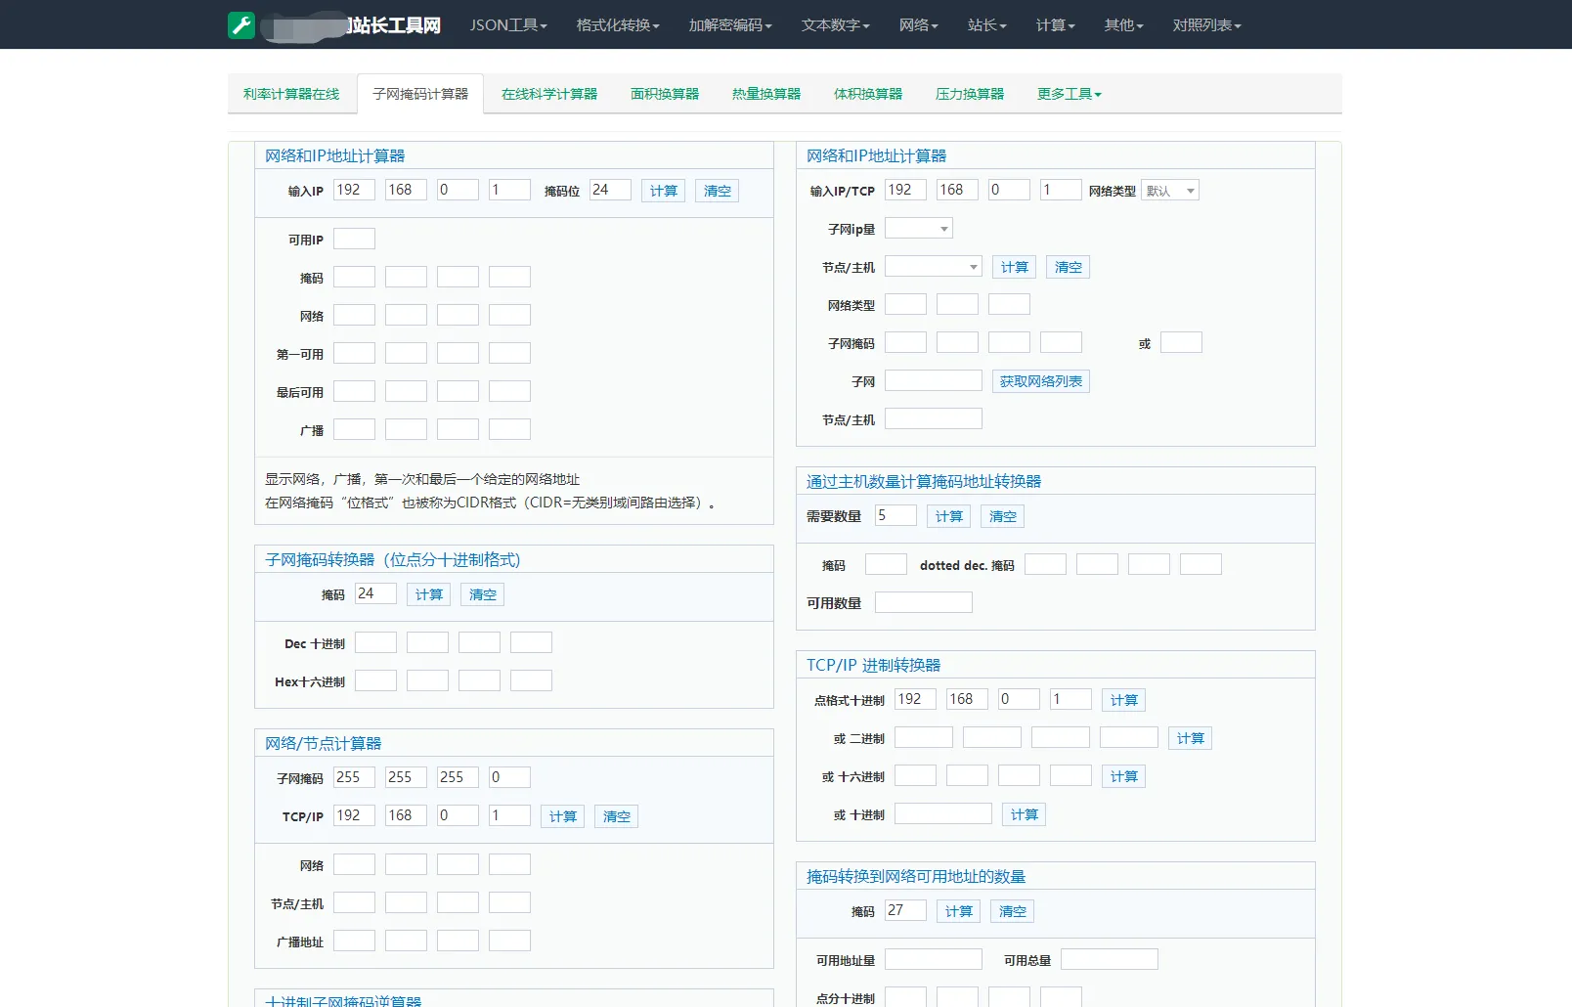The height and width of the screenshot is (1007, 1572).
Task: Click 计算 beside 节点/主机 dropdown
Action: coord(1015,267)
